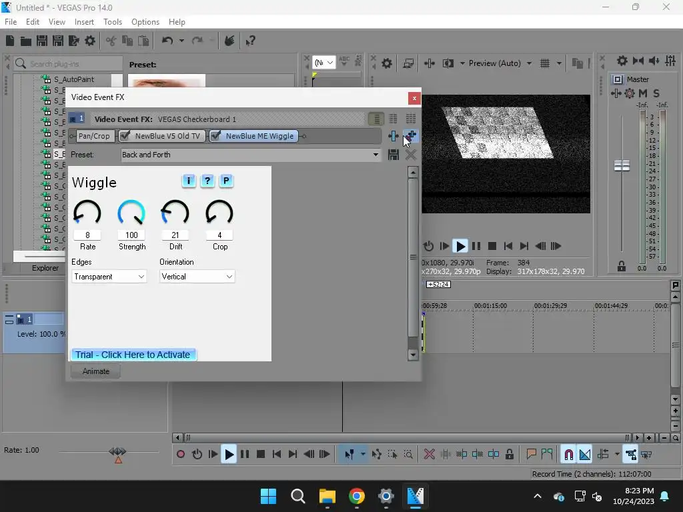Open the Options menu
The width and height of the screenshot is (683, 512).
145,22
